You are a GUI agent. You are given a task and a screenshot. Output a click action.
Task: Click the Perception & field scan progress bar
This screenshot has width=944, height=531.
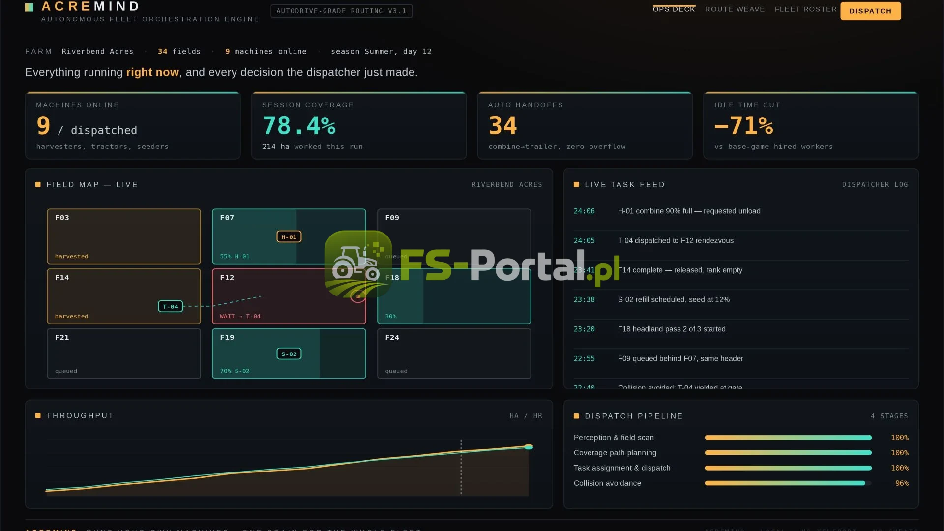click(x=788, y=438)
